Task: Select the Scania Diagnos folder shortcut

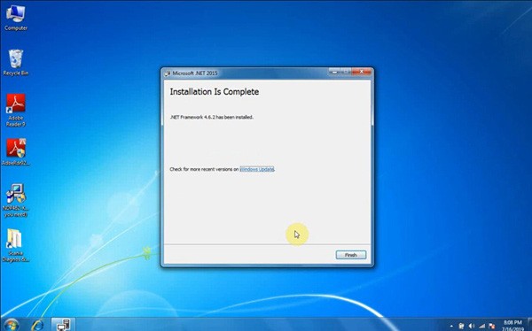Action: 16,245
